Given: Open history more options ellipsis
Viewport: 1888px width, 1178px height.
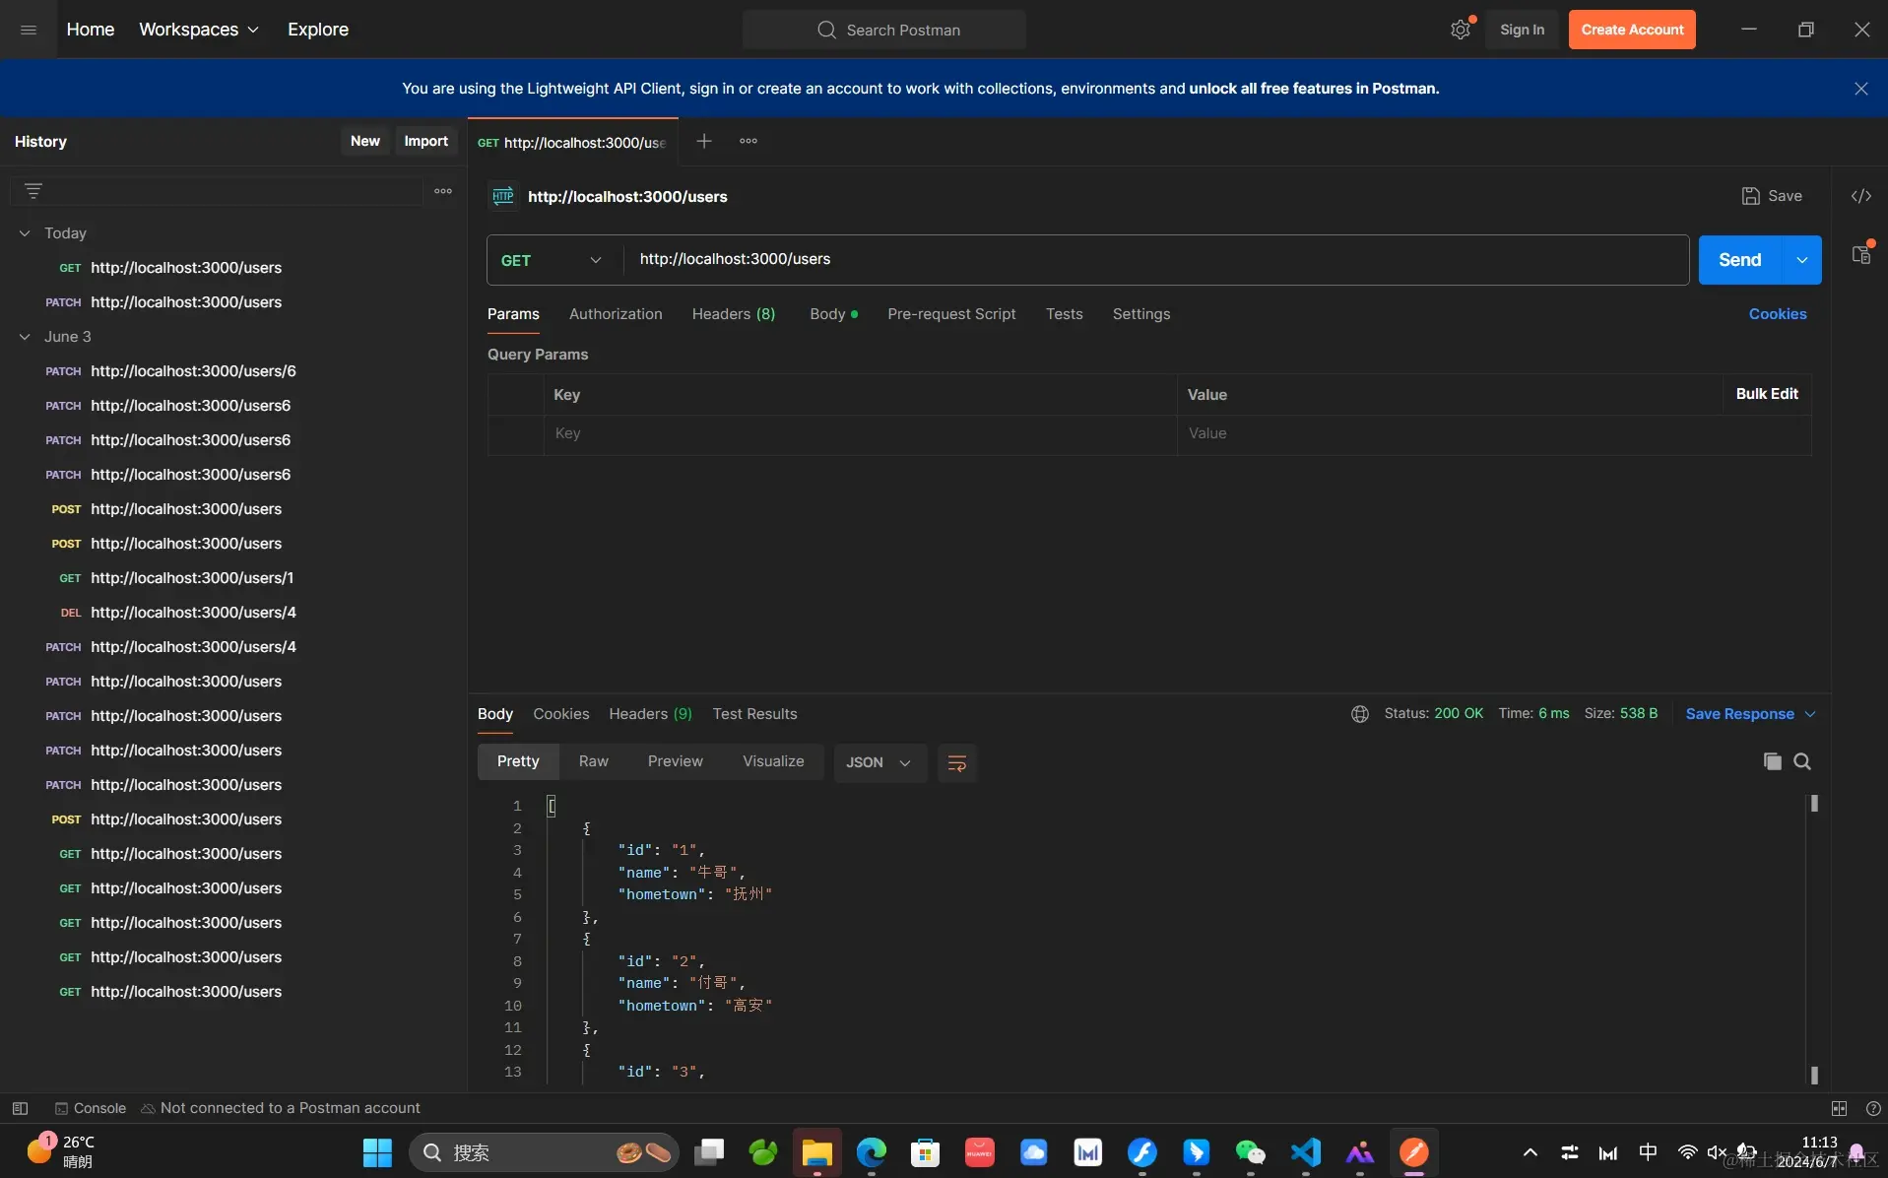Looking at the screenshot, I should click(443, 191).
